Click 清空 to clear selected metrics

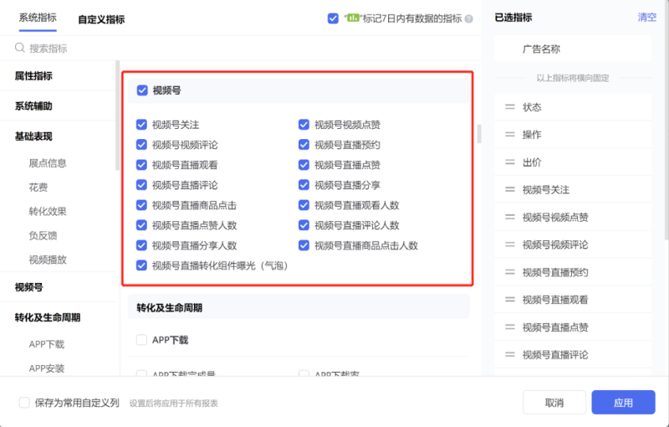coord(646,17)
